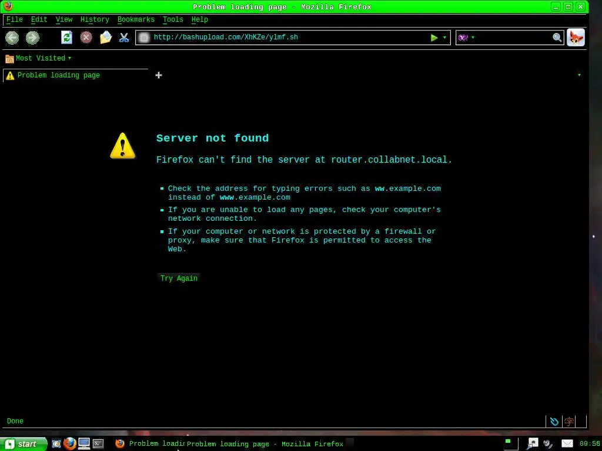The width and height of the screenshot is (602, 451).
Task: Open the History menu
Action: coord(95,19)
